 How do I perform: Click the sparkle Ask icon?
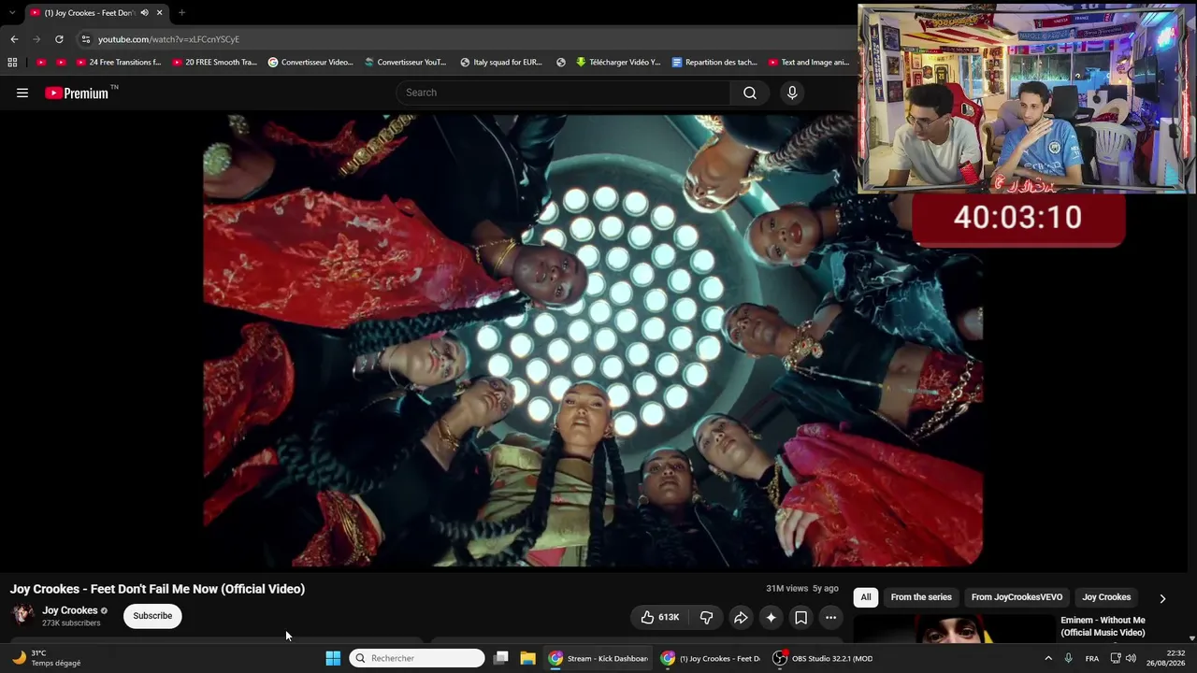tap(771, 617)
